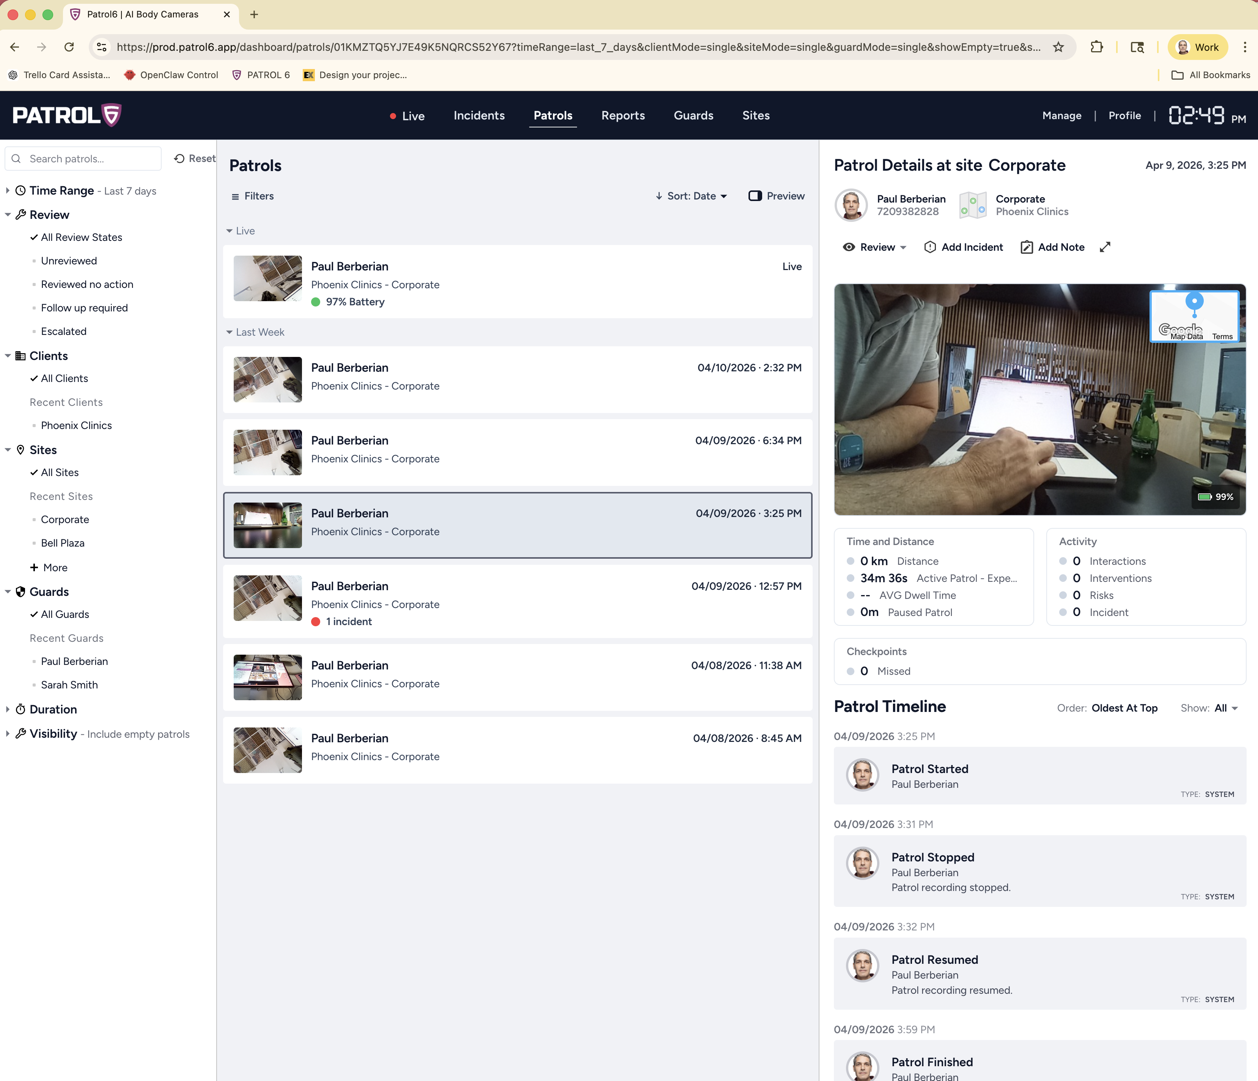The image size is (1258, 1081).
Task: Select Follow up required filter
Action: (x=84, y=308)
